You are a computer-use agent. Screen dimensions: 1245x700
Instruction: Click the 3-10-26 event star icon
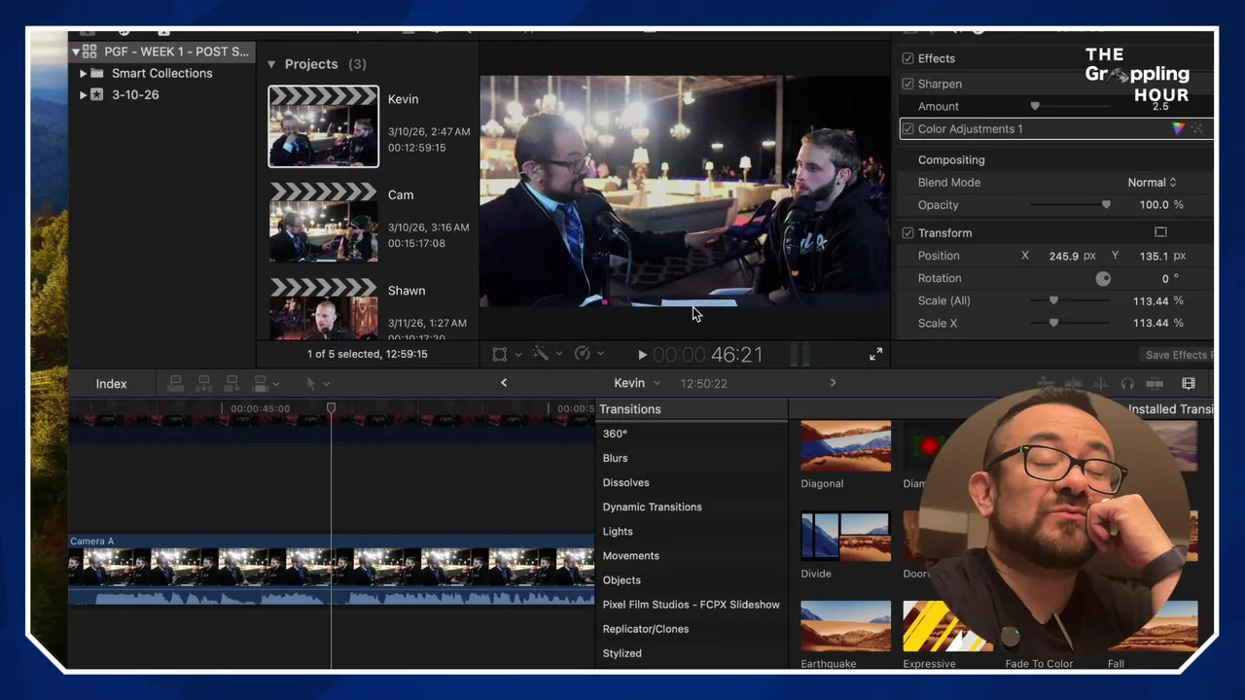point(97,94)
